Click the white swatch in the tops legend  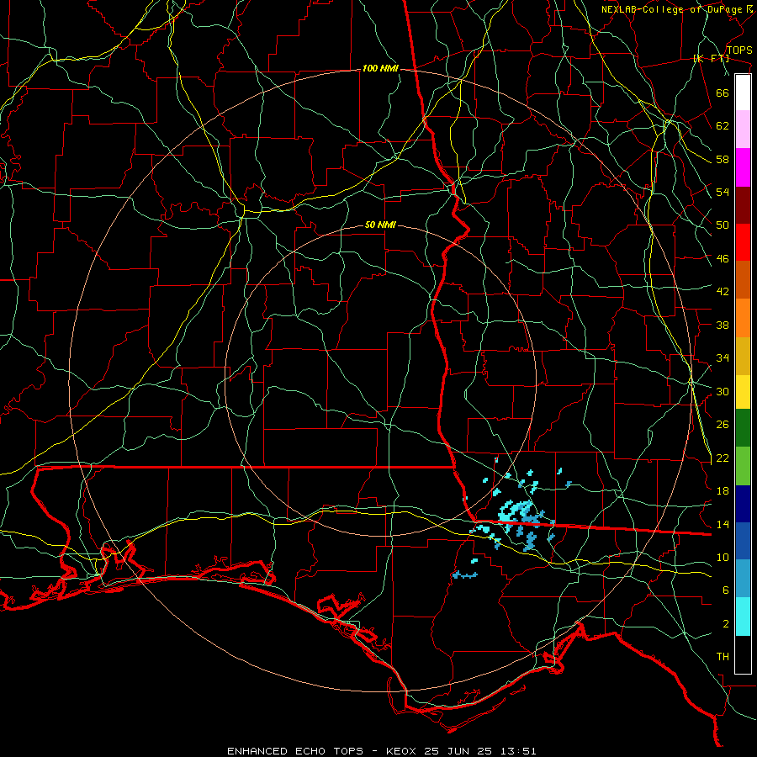click(743, 93)
